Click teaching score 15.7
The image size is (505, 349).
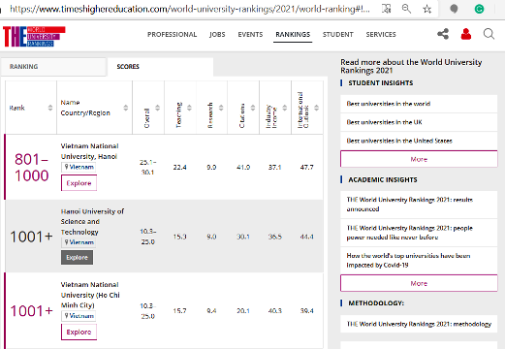point(179,310)
